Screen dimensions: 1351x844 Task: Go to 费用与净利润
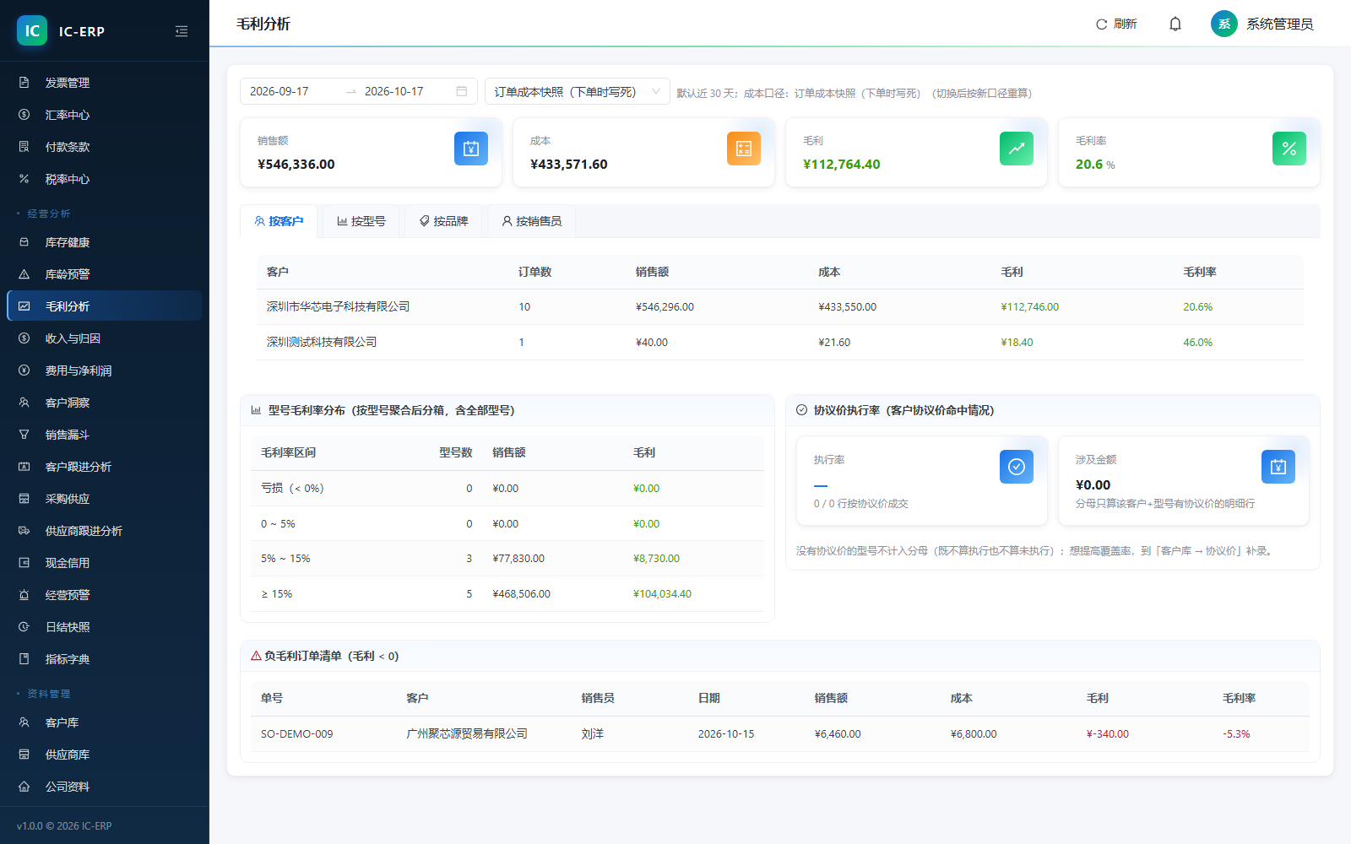point(104,371)
